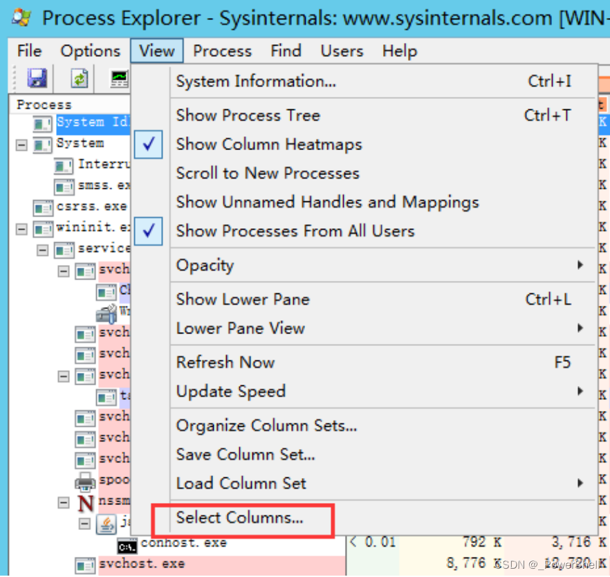Choose Organize Column Sets menu entry
Screen dimensions: 610x577
click(x=364, y=425)
